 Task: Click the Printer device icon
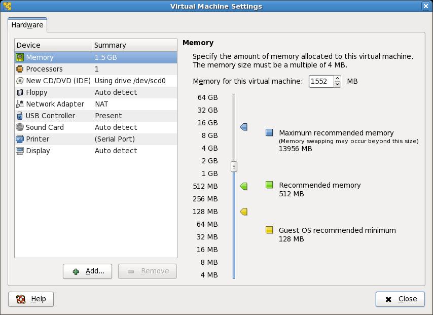pos(20,139)
